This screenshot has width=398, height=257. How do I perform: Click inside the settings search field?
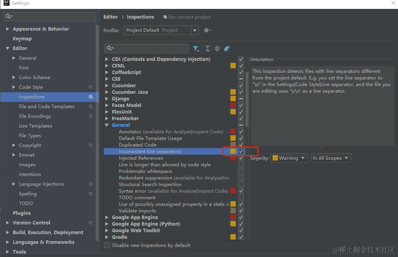pos(50,17)
